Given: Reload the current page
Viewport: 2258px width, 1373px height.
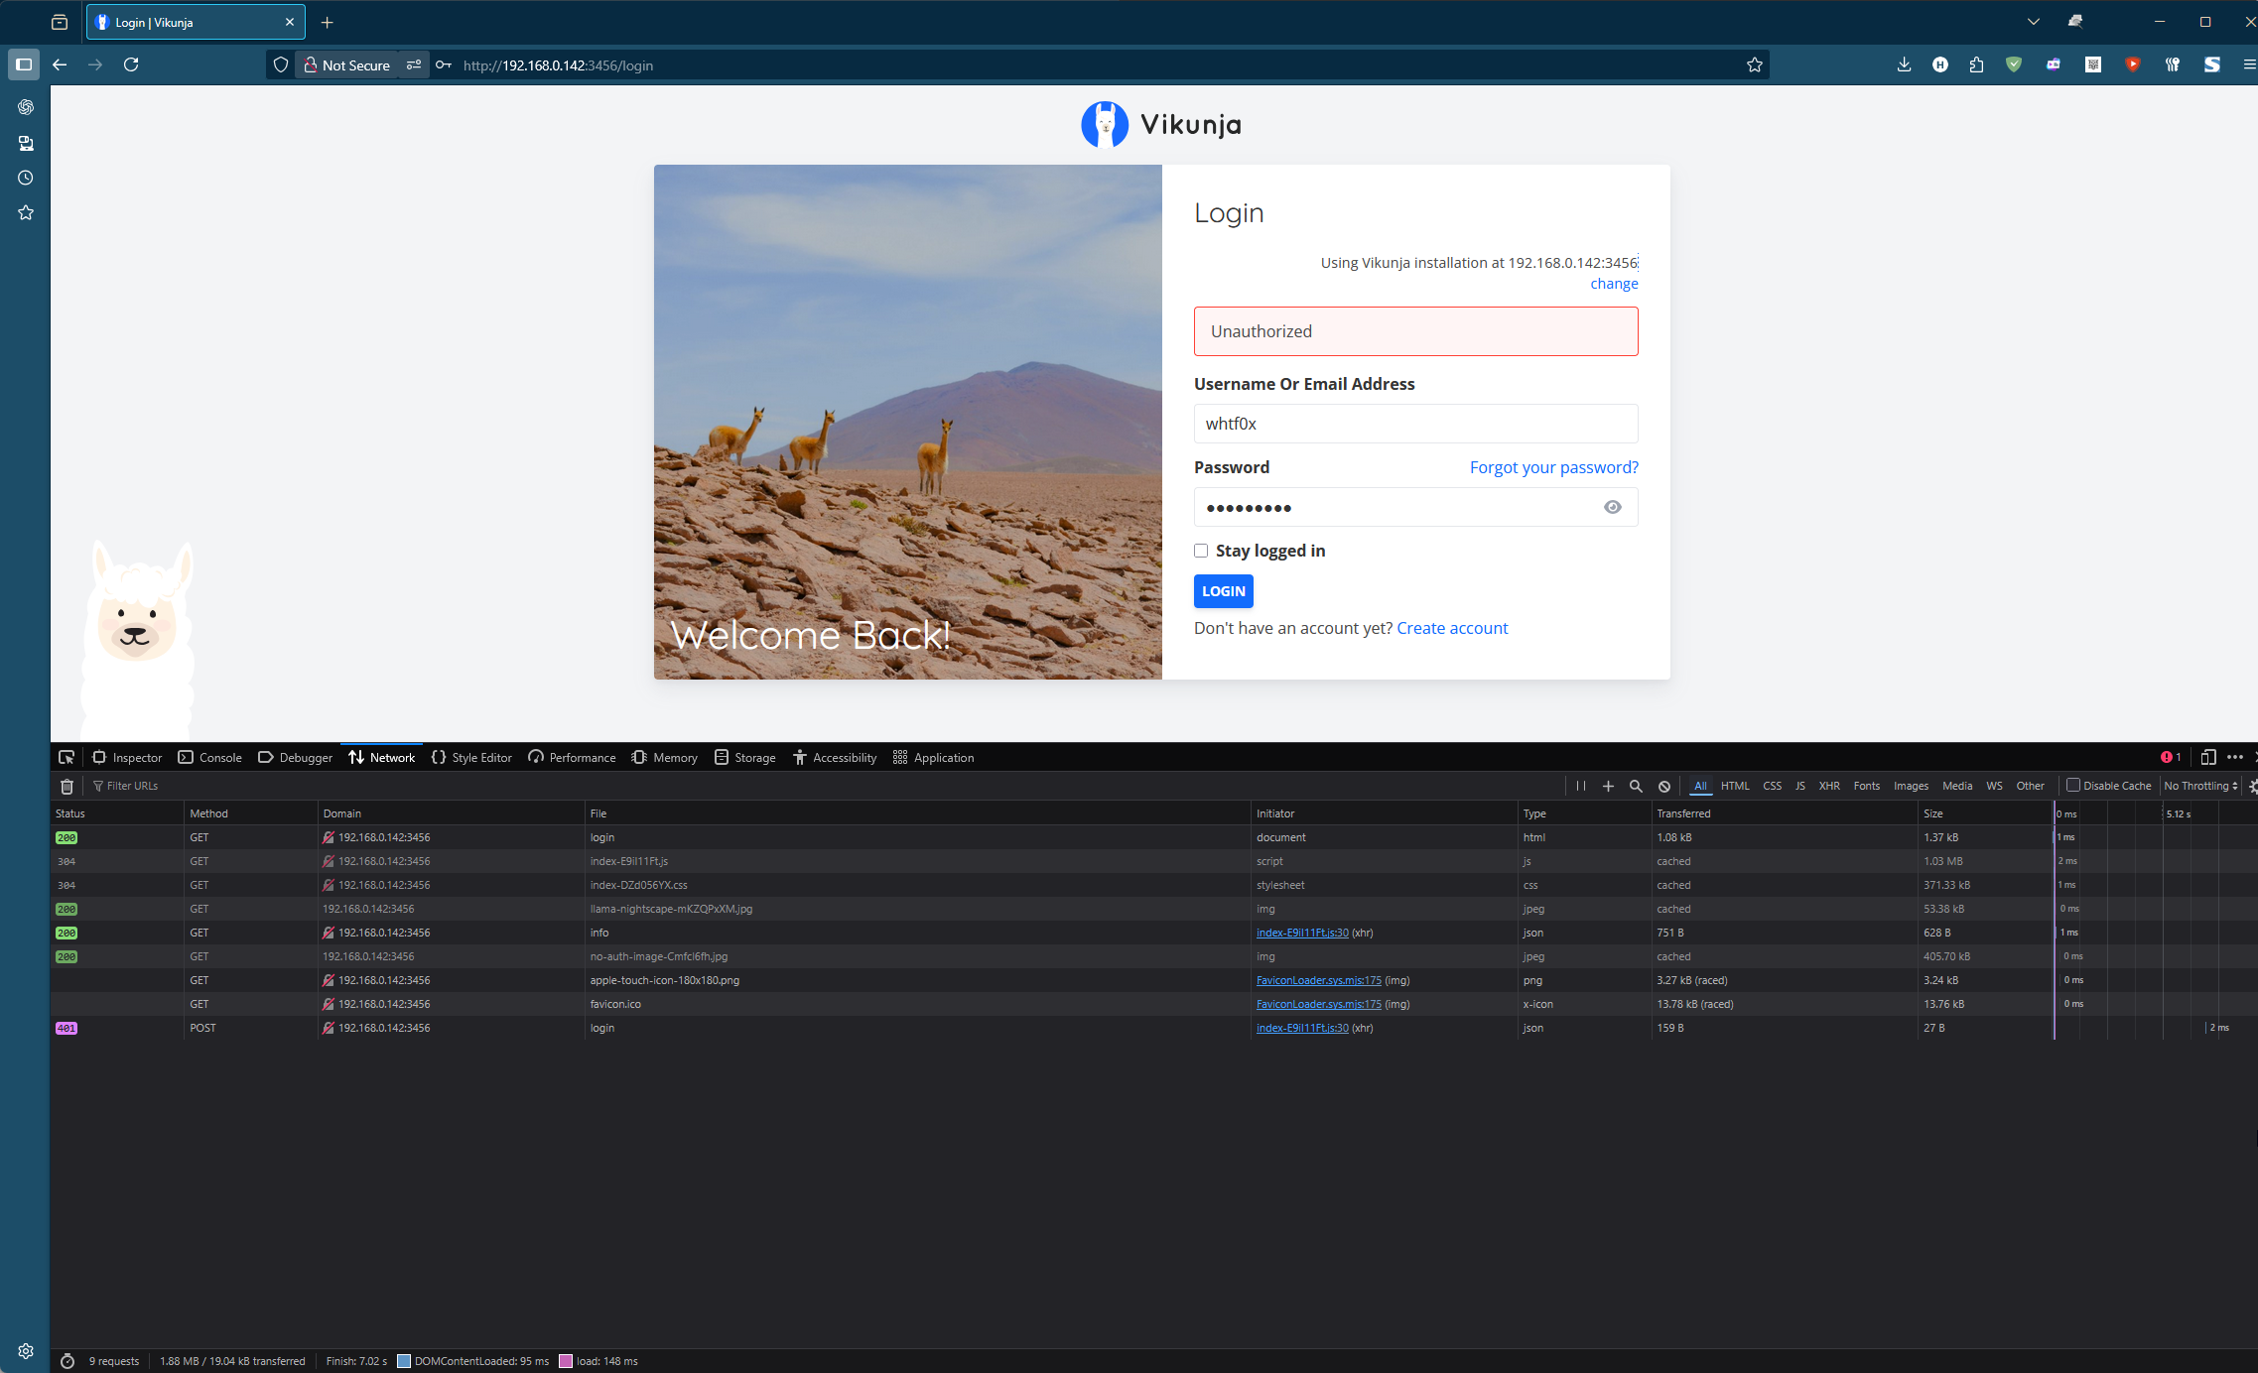Looking at the screenshot, I should pyautogui.click(x=131, y=65).
